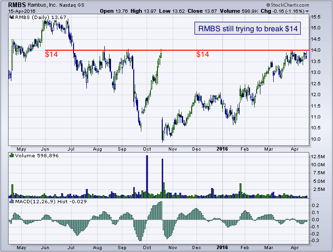Click the 'Apr' label beneath the MACD panel

pos(295,248)
